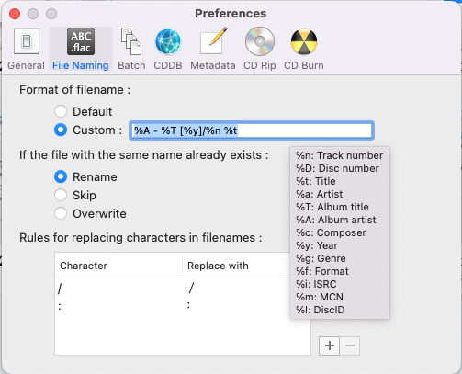Close the Preferences window
Viewport: 462px width, 374px height.
pos(15,14)
